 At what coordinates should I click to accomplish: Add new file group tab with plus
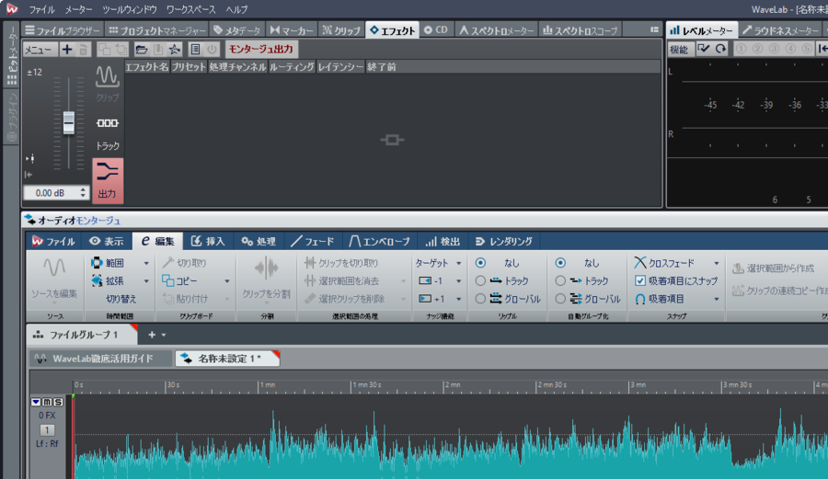pyautogui.click(x=152, y=335)
